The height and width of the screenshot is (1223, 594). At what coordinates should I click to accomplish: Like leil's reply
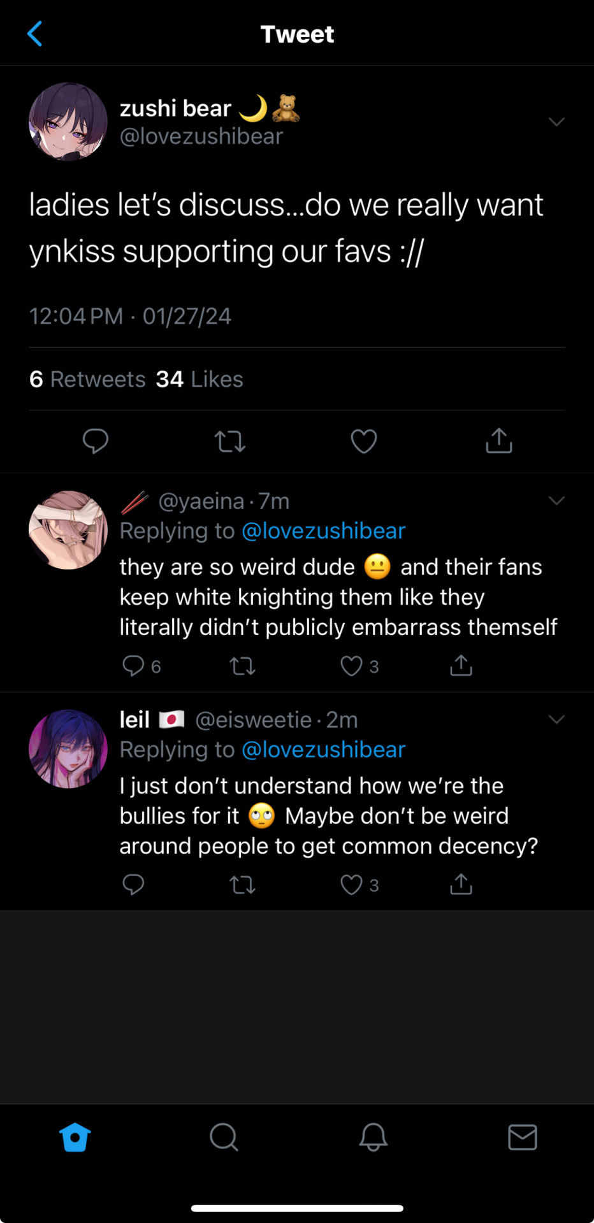click(x=351, y=884)
